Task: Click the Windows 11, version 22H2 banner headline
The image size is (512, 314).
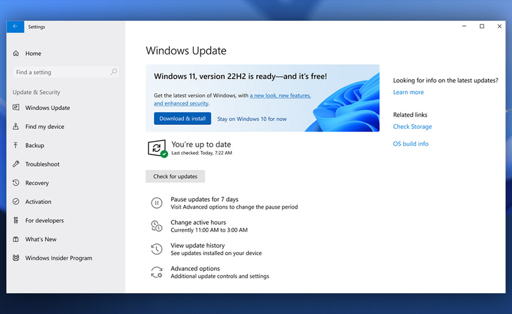Action: (240, 76)
